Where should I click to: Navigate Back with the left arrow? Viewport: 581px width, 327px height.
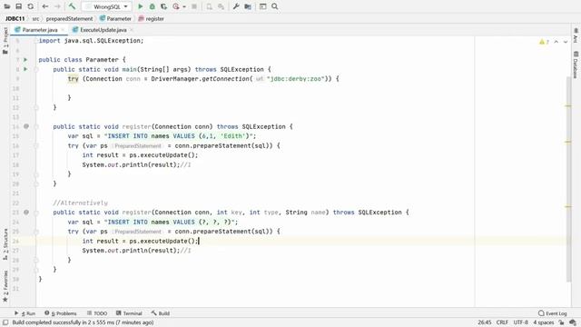pos(45,6)
